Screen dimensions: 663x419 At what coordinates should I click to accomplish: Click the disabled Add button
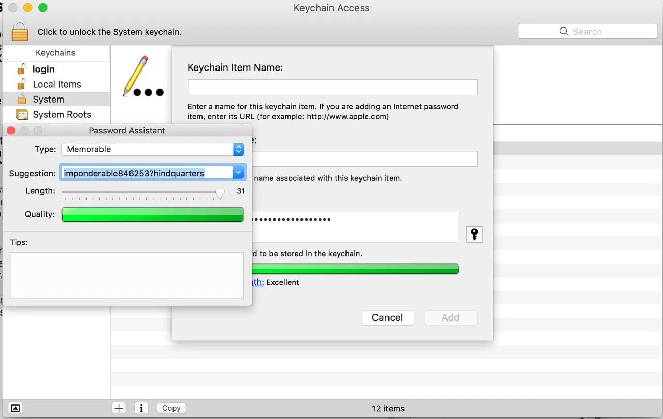[x=451, y=317]
